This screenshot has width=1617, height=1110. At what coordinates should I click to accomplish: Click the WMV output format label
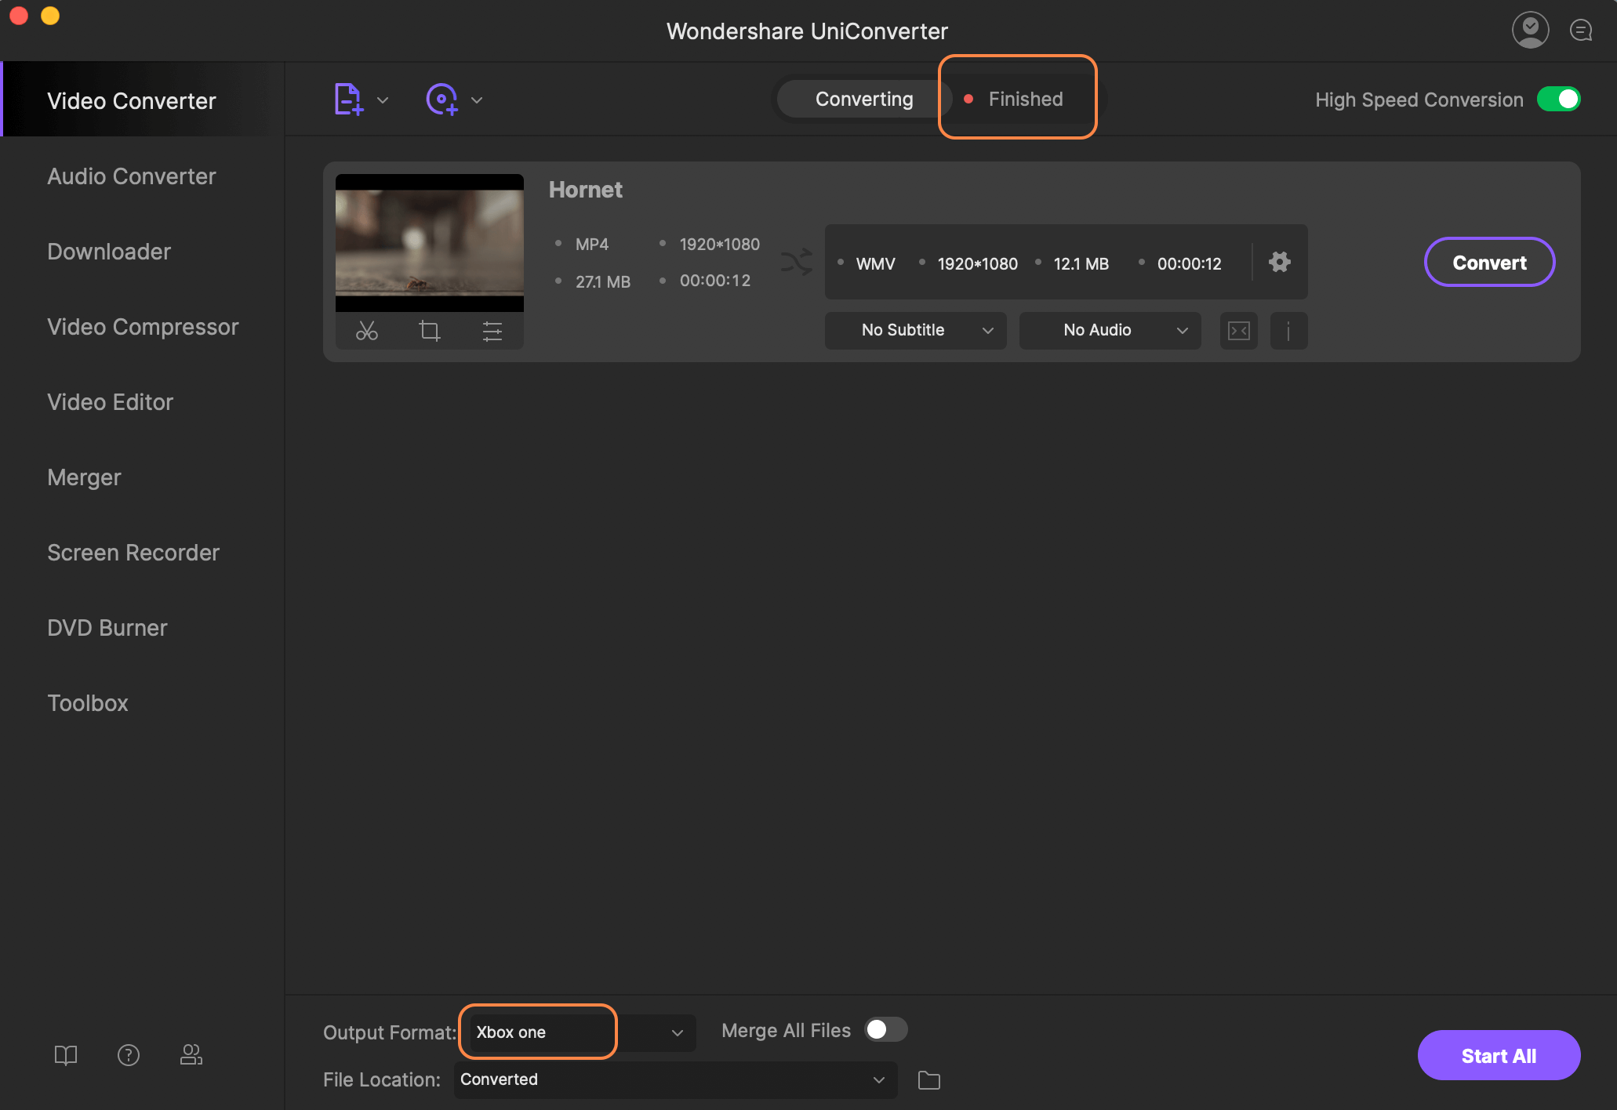(x=875, y=263)
